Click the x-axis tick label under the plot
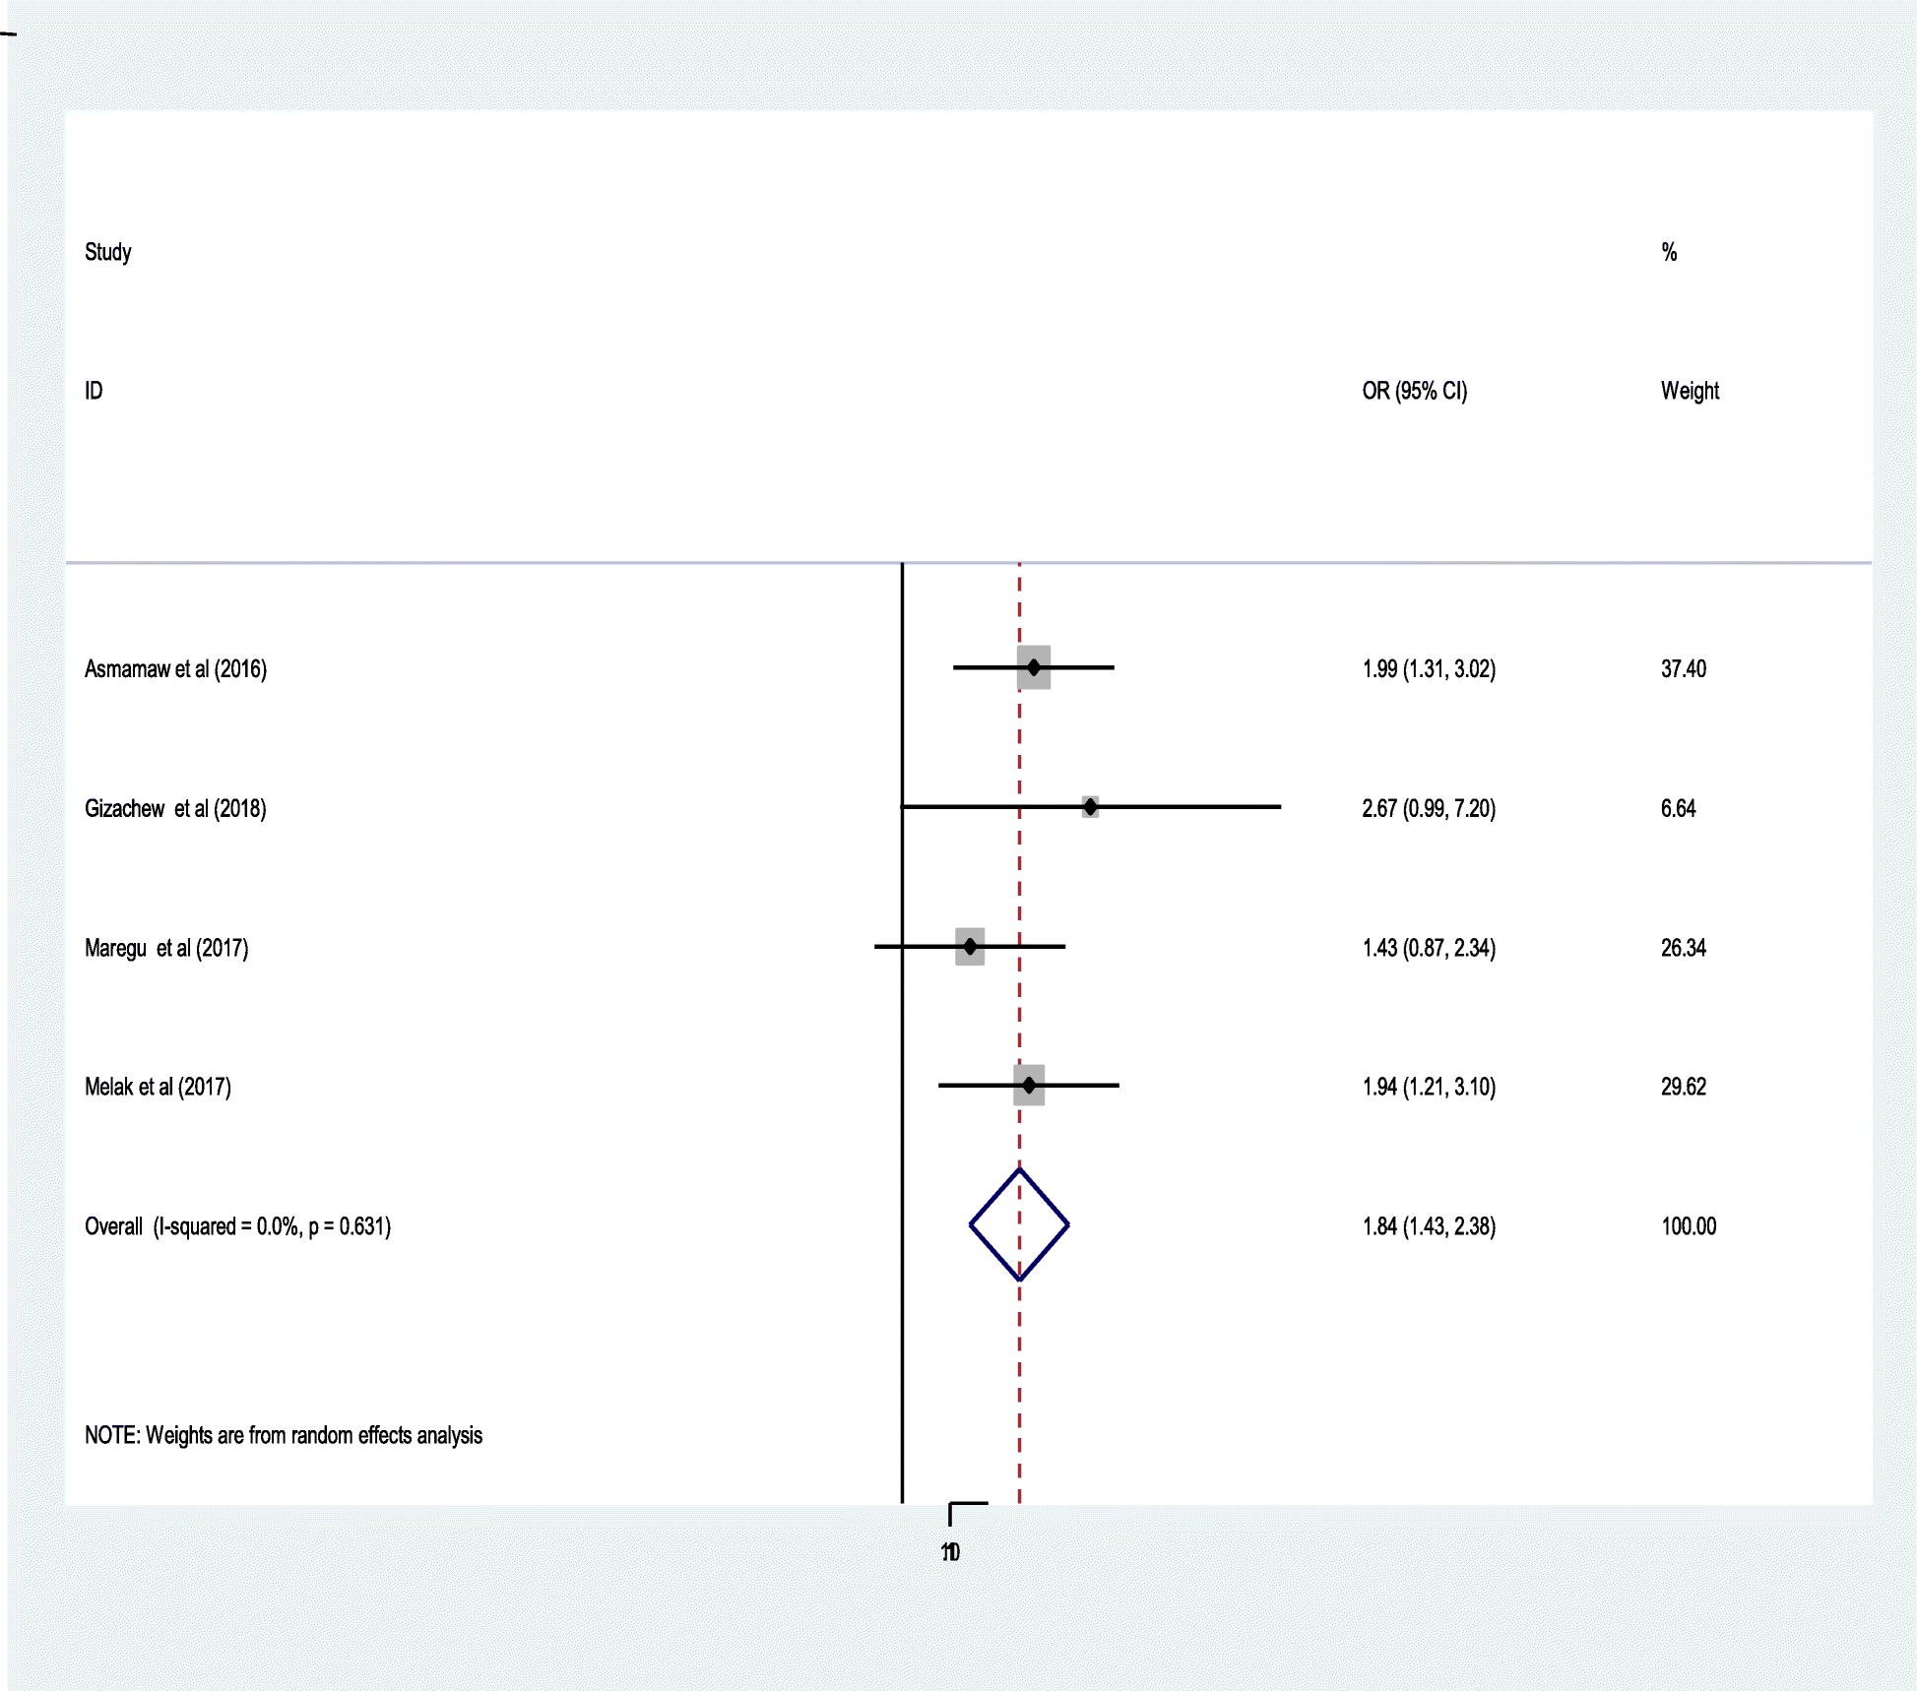Image resolution: width=1917 pixels, height=1691 pixels. (950, 1552)
